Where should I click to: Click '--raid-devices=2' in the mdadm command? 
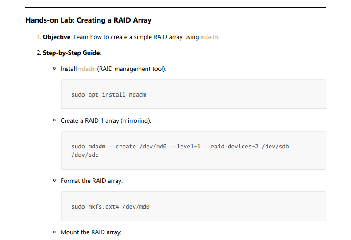click(x=231, y=147)
